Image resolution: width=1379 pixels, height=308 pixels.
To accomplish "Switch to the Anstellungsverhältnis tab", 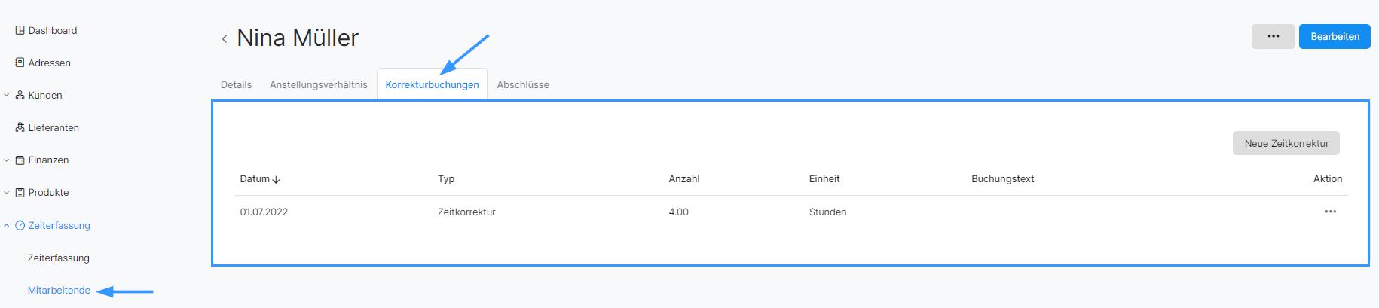I will point(318,84).
